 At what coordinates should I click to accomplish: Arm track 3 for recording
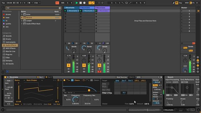[x=99, y=72]
